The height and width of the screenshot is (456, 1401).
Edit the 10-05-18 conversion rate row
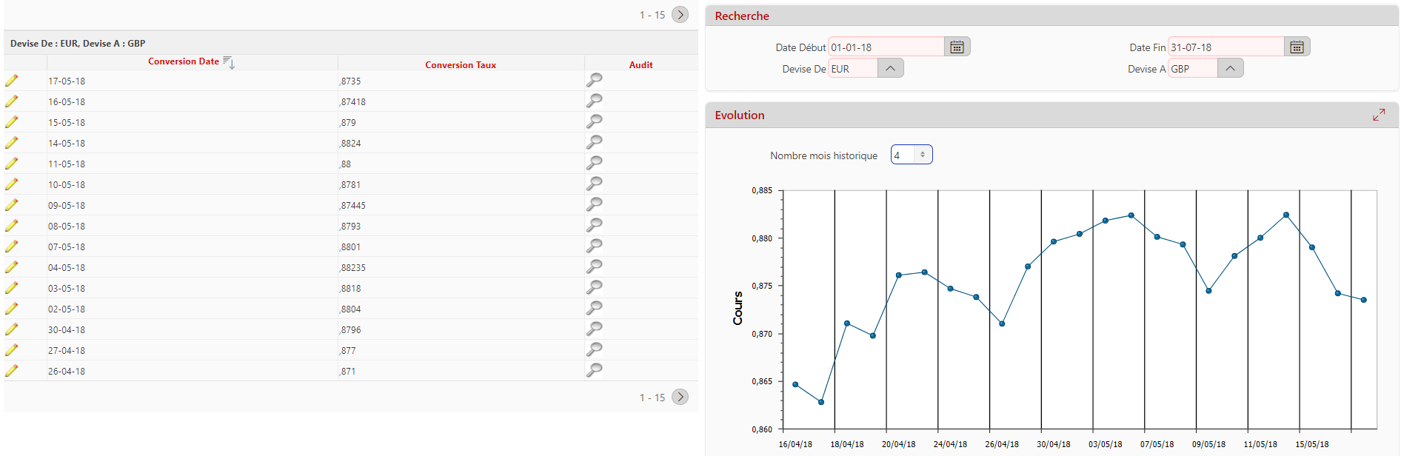pyautogui.click(x=12, y=184)
